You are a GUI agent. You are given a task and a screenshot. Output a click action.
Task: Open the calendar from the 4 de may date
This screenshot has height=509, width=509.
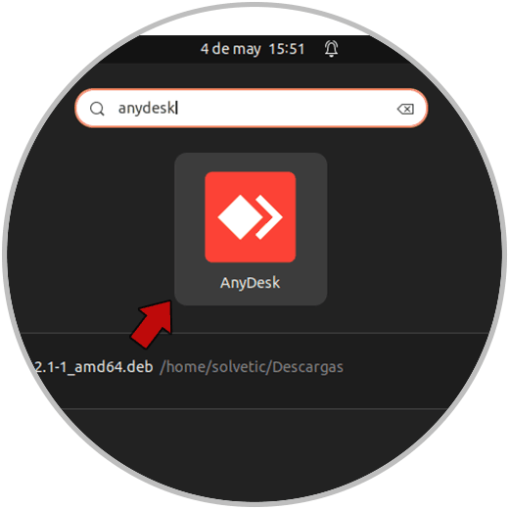pos(231,49)
